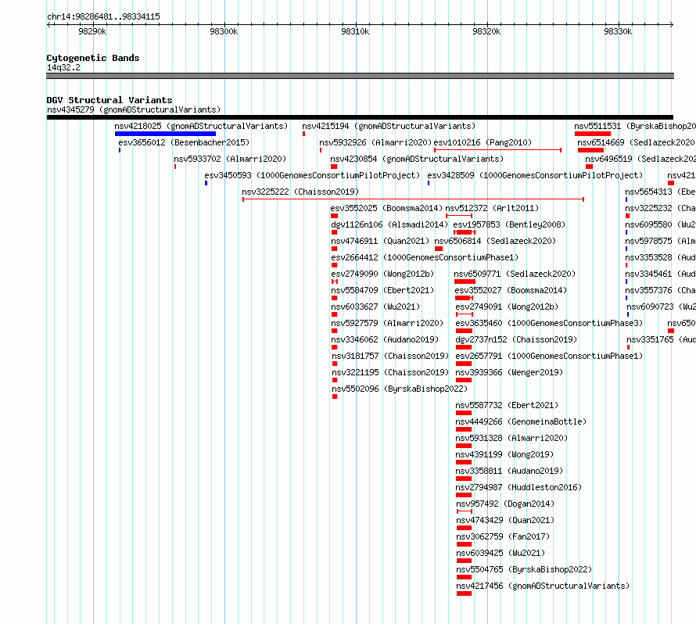Click the gray 14q32.2 cytogenetic band

(x=360, y=76)
